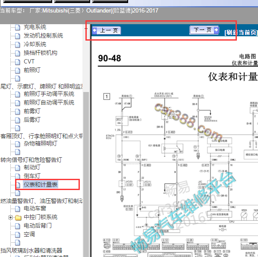Select 充电系统 in the tree
Viewport: 258px width, 257px height.
pyautogui.click(x=35, y=27)
